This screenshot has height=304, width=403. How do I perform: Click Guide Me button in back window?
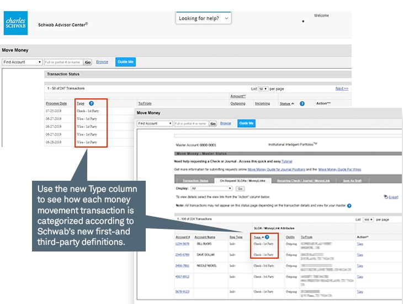point(125,62)
